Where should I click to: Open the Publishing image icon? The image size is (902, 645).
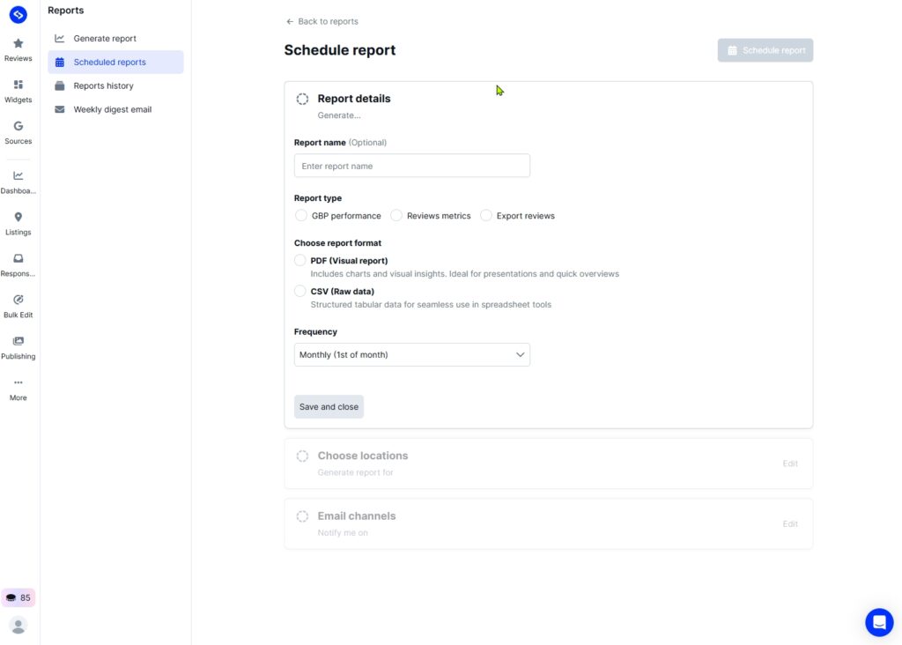(x=18, y=341)
